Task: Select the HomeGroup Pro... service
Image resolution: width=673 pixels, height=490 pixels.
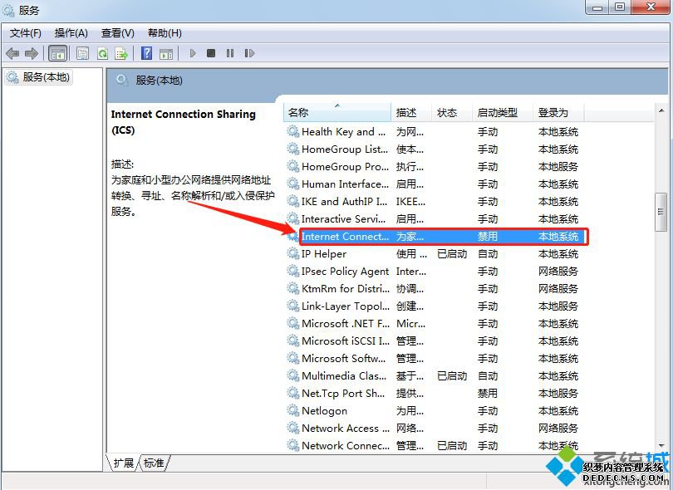Action: tap(434, 166)
